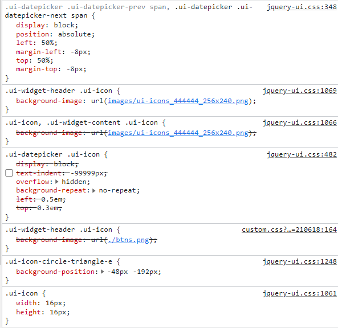Open source link jquery-ui.css:1061
338x328 pixels.
tap(300, 293)
